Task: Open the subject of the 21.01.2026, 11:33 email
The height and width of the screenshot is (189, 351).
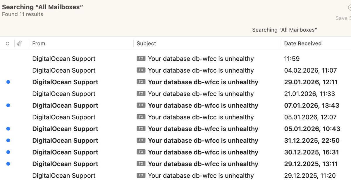Action: [x=201, y=94]
